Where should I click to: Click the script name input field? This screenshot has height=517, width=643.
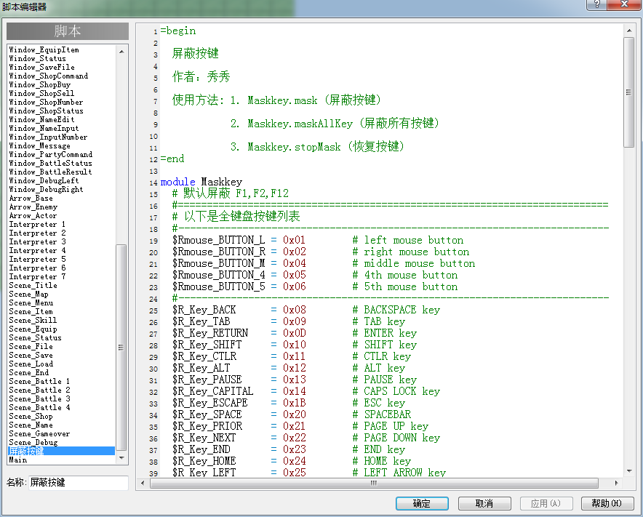[79, 483]
